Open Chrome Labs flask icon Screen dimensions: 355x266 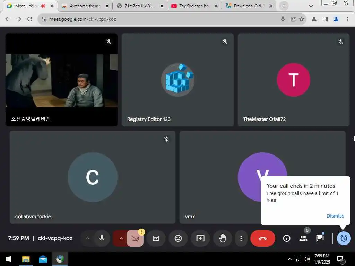314,19
